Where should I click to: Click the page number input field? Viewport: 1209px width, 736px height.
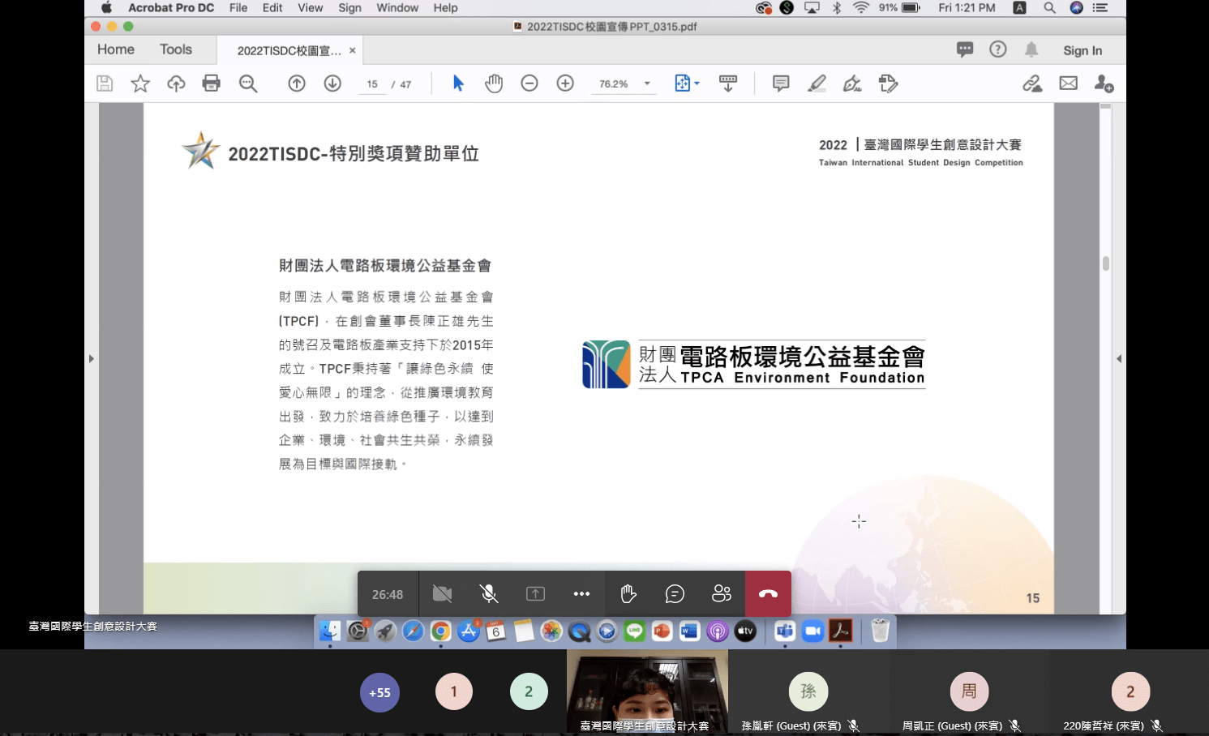pyautogui.click(x=372, y=84)
